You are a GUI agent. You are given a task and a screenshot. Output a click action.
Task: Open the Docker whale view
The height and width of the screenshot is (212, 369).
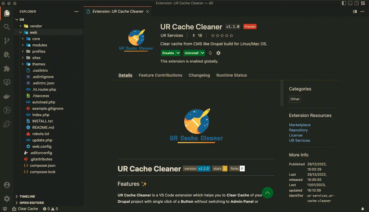(7, 96)
